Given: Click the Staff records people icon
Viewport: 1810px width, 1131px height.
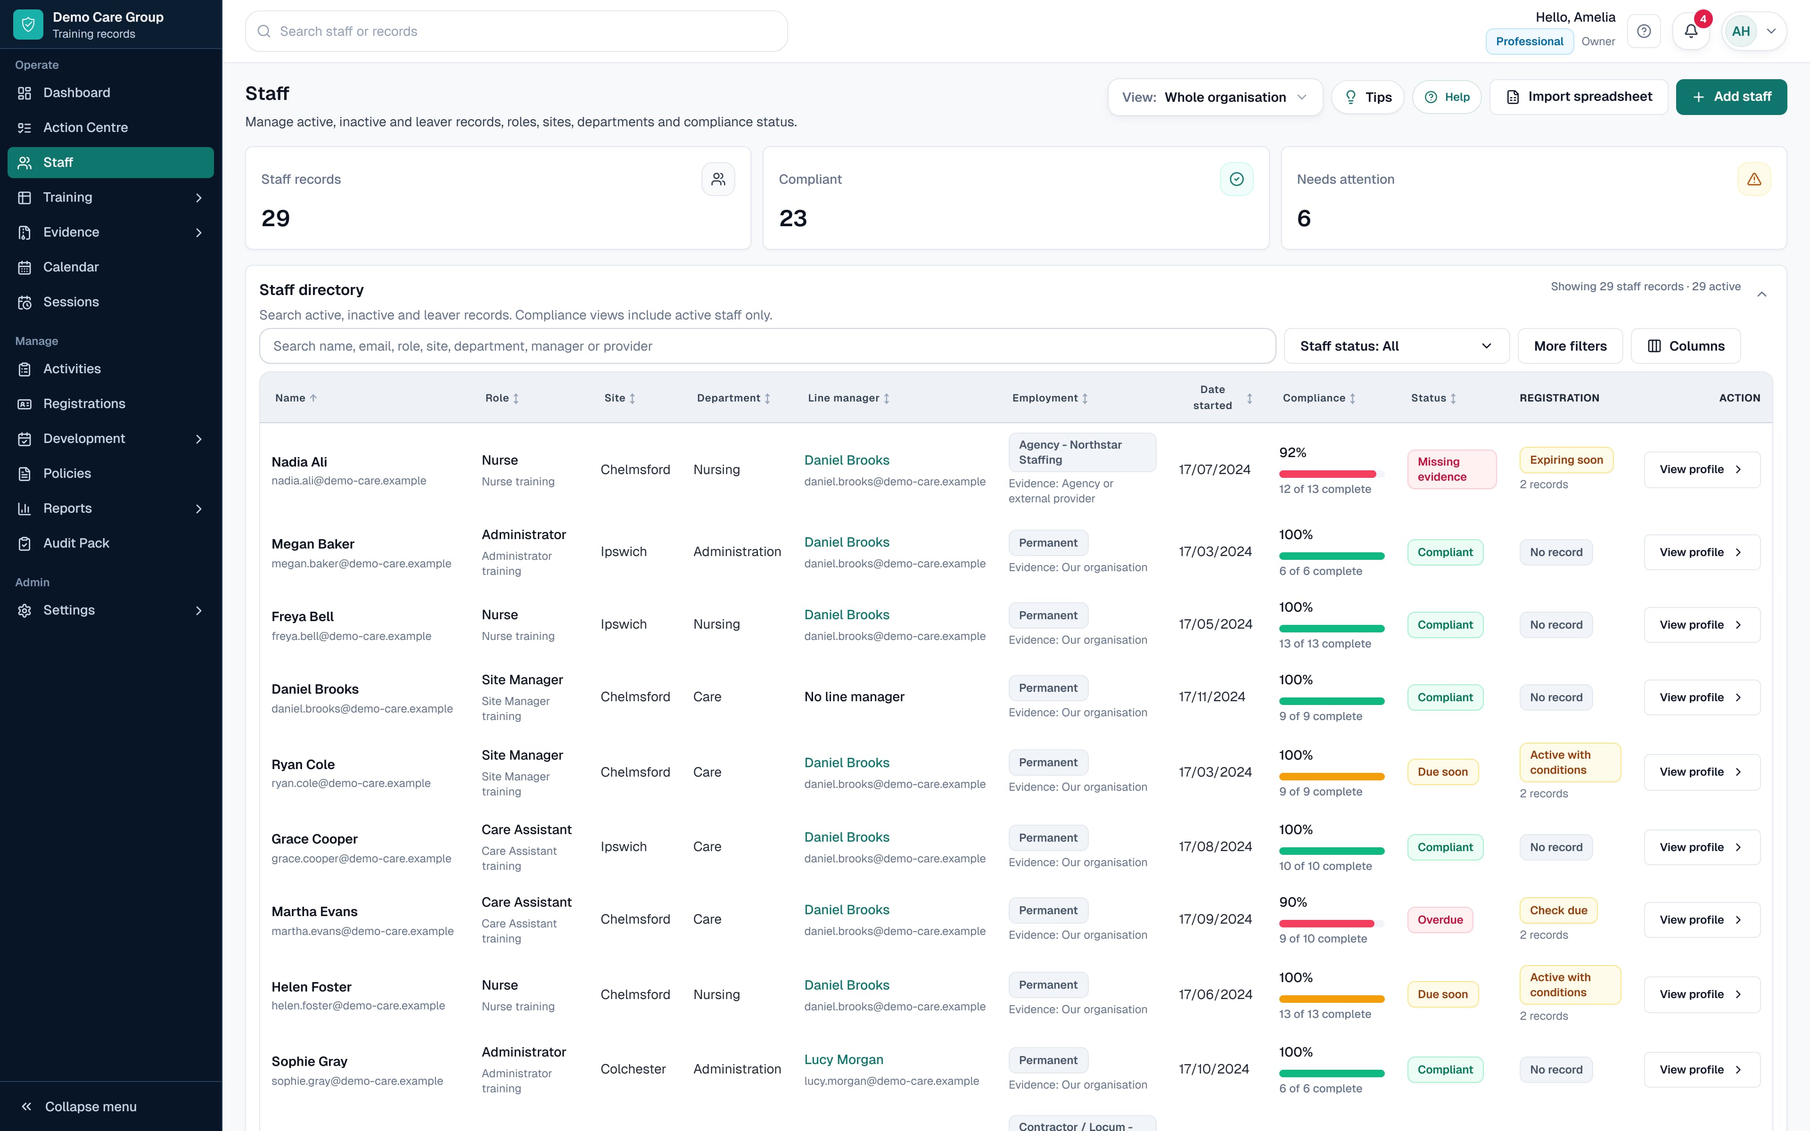Looking at the screenshot, I should [718, 180].
